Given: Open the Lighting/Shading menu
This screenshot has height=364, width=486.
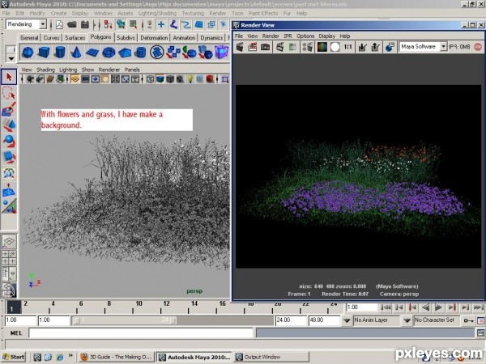Looking at the screenshot, I should 157,13.
